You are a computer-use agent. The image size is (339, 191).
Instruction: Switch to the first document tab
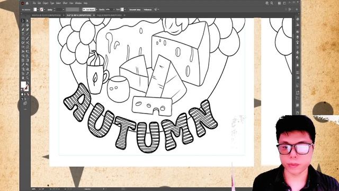[47, 15]
